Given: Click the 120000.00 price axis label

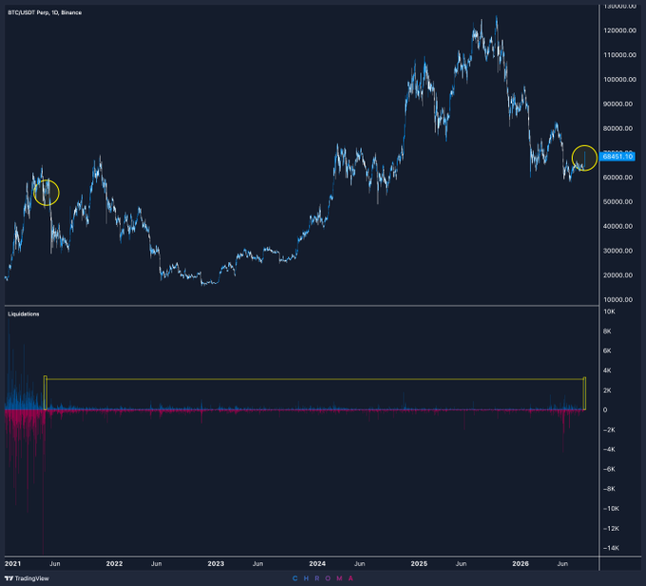Looking at the screenshot, I should pos(619,30).
